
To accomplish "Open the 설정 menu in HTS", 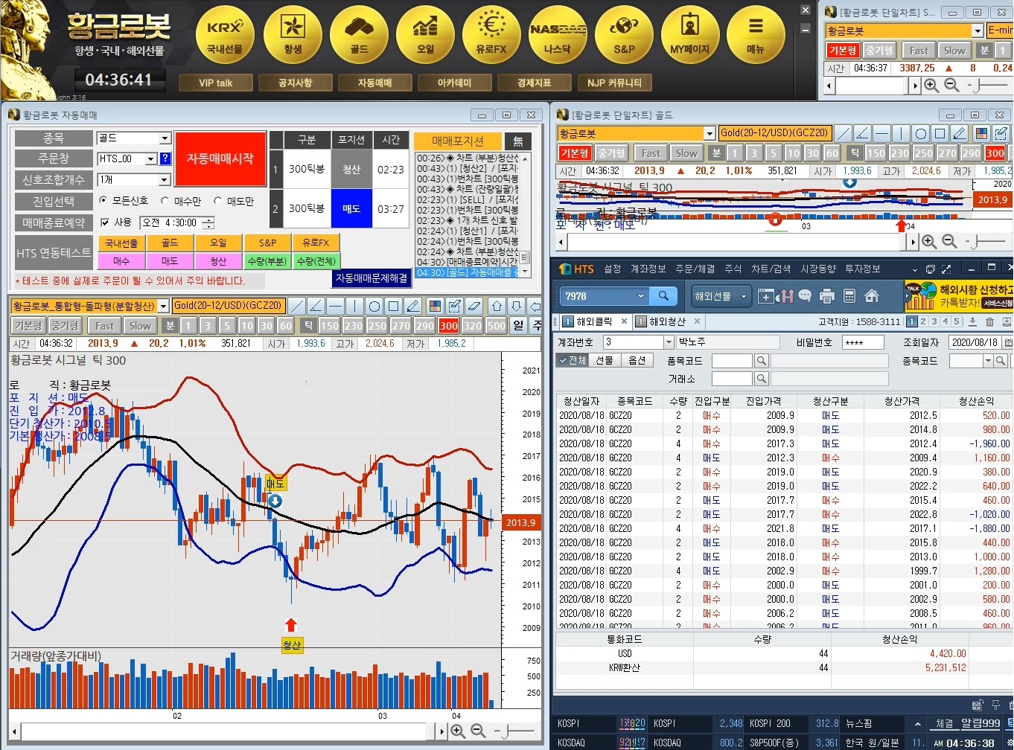I will [612, 269].
